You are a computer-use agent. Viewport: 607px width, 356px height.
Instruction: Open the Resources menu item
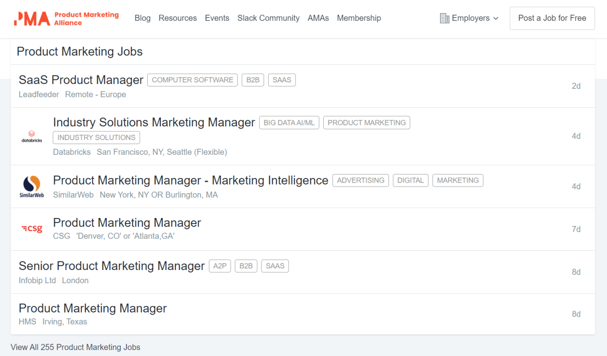point(178,18)
